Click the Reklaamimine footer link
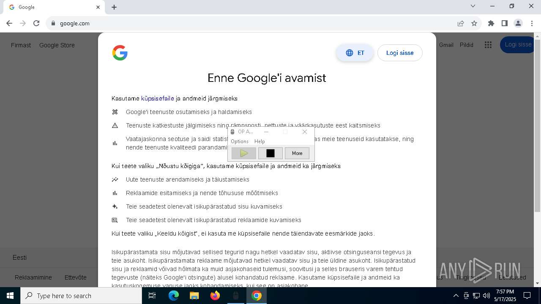 (33, 277)
